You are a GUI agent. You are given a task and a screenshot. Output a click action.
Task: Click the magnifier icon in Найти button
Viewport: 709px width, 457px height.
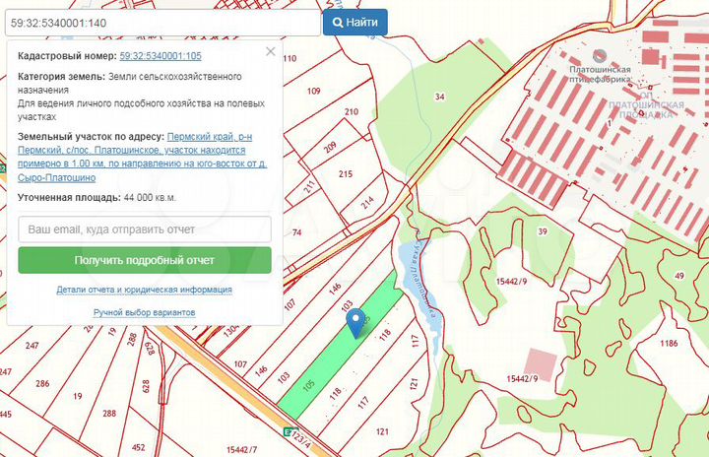click(x=339, y=22)
